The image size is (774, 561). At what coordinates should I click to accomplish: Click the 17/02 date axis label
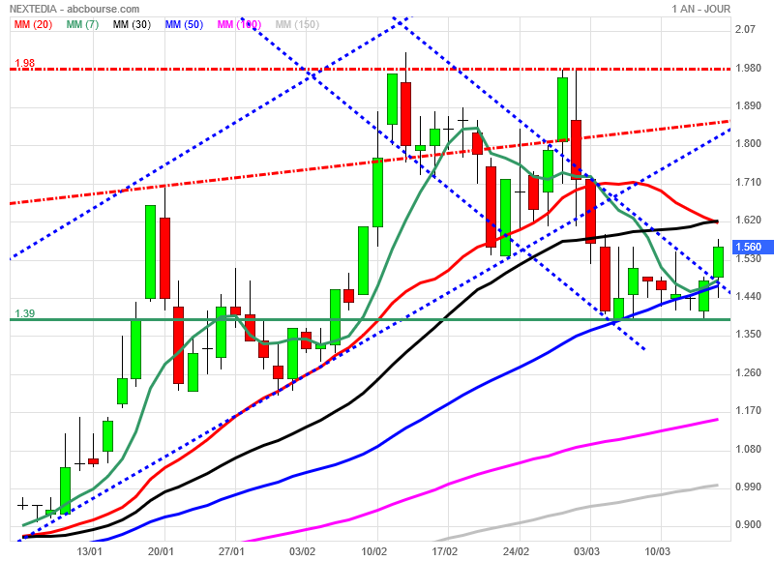coord(445,550)
